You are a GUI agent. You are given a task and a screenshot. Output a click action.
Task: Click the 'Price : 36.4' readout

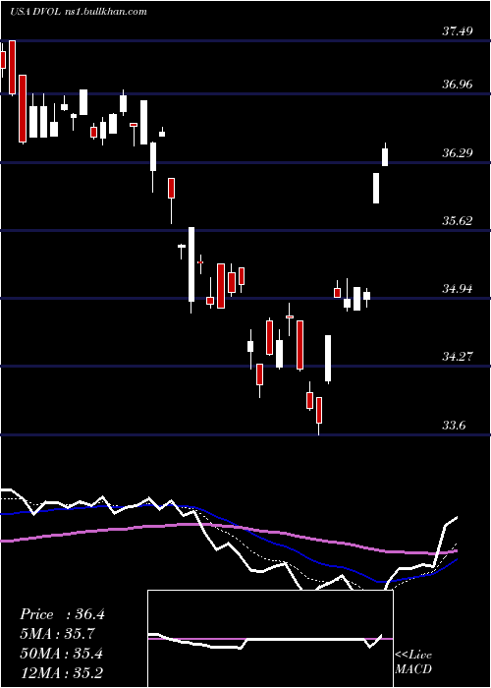tap(62, 614)
